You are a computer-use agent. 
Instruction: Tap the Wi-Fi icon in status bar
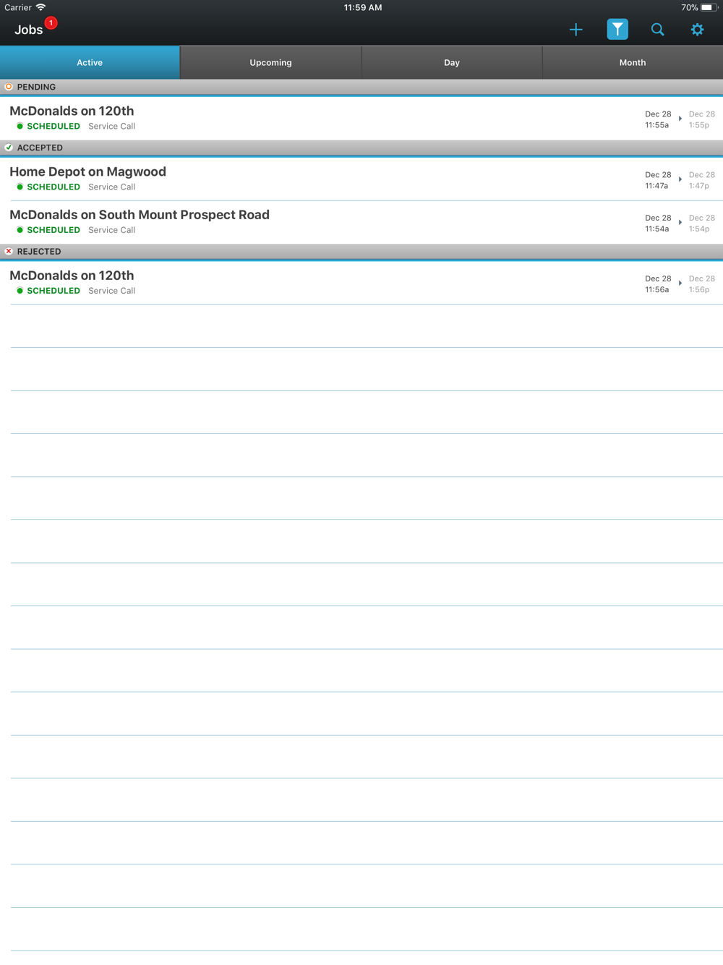41,7
